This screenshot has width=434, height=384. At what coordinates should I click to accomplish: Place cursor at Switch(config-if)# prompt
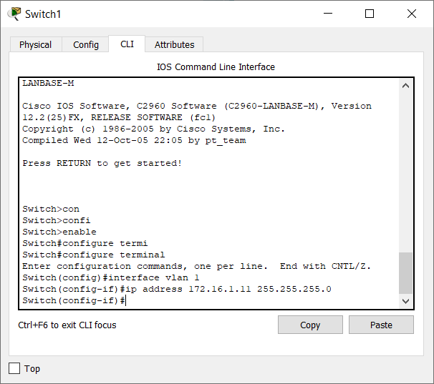74,300
